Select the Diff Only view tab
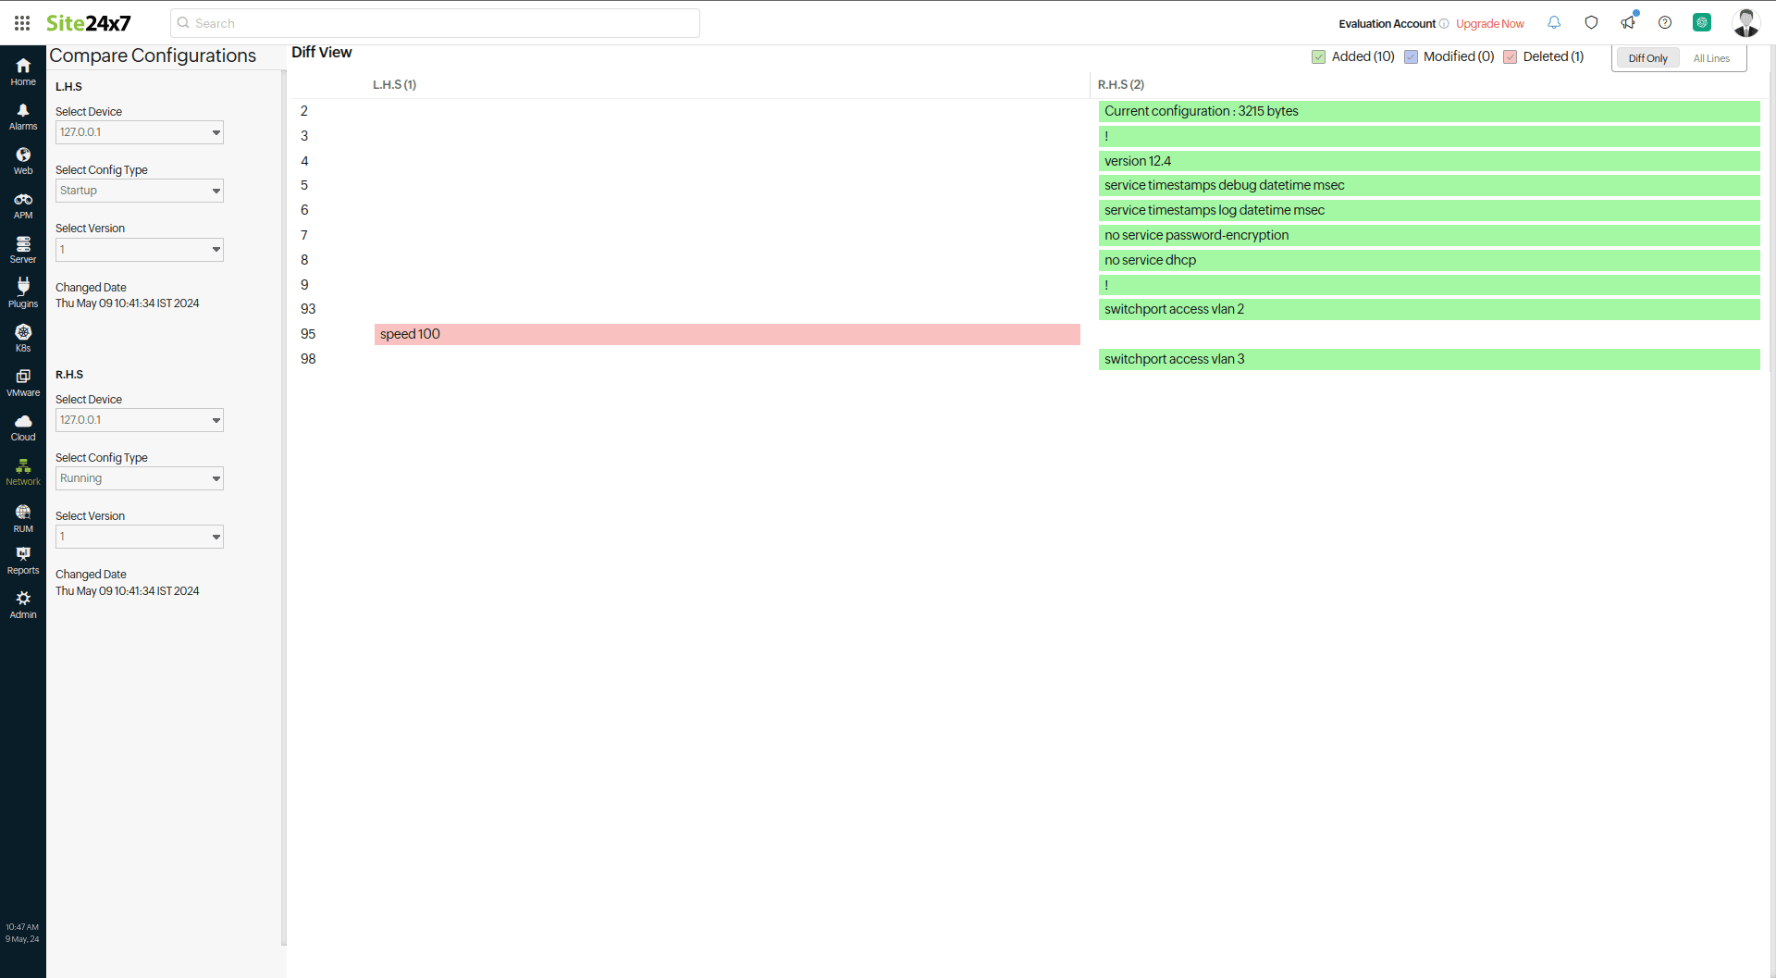This screenshot has width=1776, height=978. click(x=1647, y=58)
